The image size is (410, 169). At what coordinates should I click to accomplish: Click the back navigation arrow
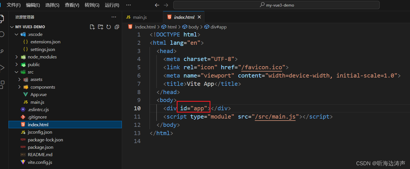[x=157, y=5]
